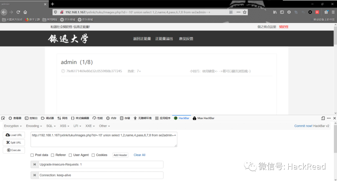Enable the User Agent checkbox
The image size is (337, 181).
(70, 155)
